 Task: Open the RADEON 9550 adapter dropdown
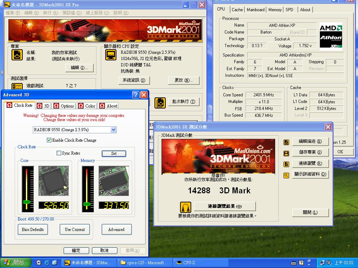click(113, 130)
